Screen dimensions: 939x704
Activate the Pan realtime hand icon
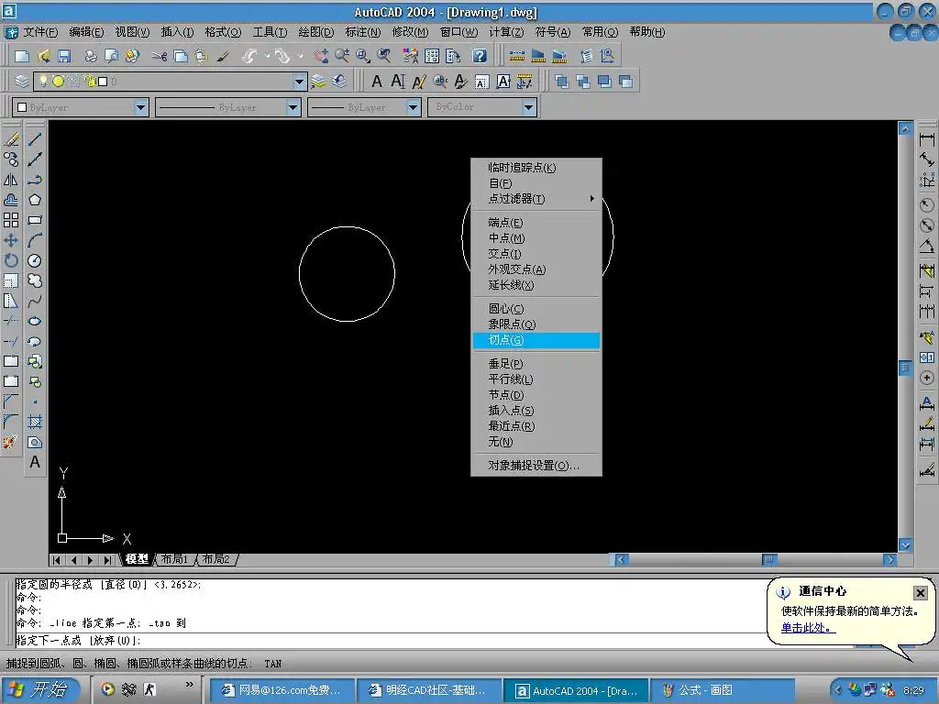322,56
